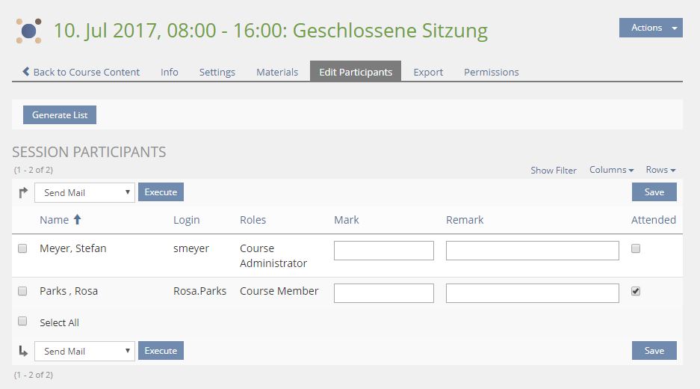Expand the Columns dropdown
Screen dimensions: 700x389
tap(611, 170)
